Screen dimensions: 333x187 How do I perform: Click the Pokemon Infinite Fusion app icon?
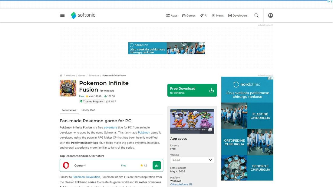pyautogui.click(x=68, y=88)
